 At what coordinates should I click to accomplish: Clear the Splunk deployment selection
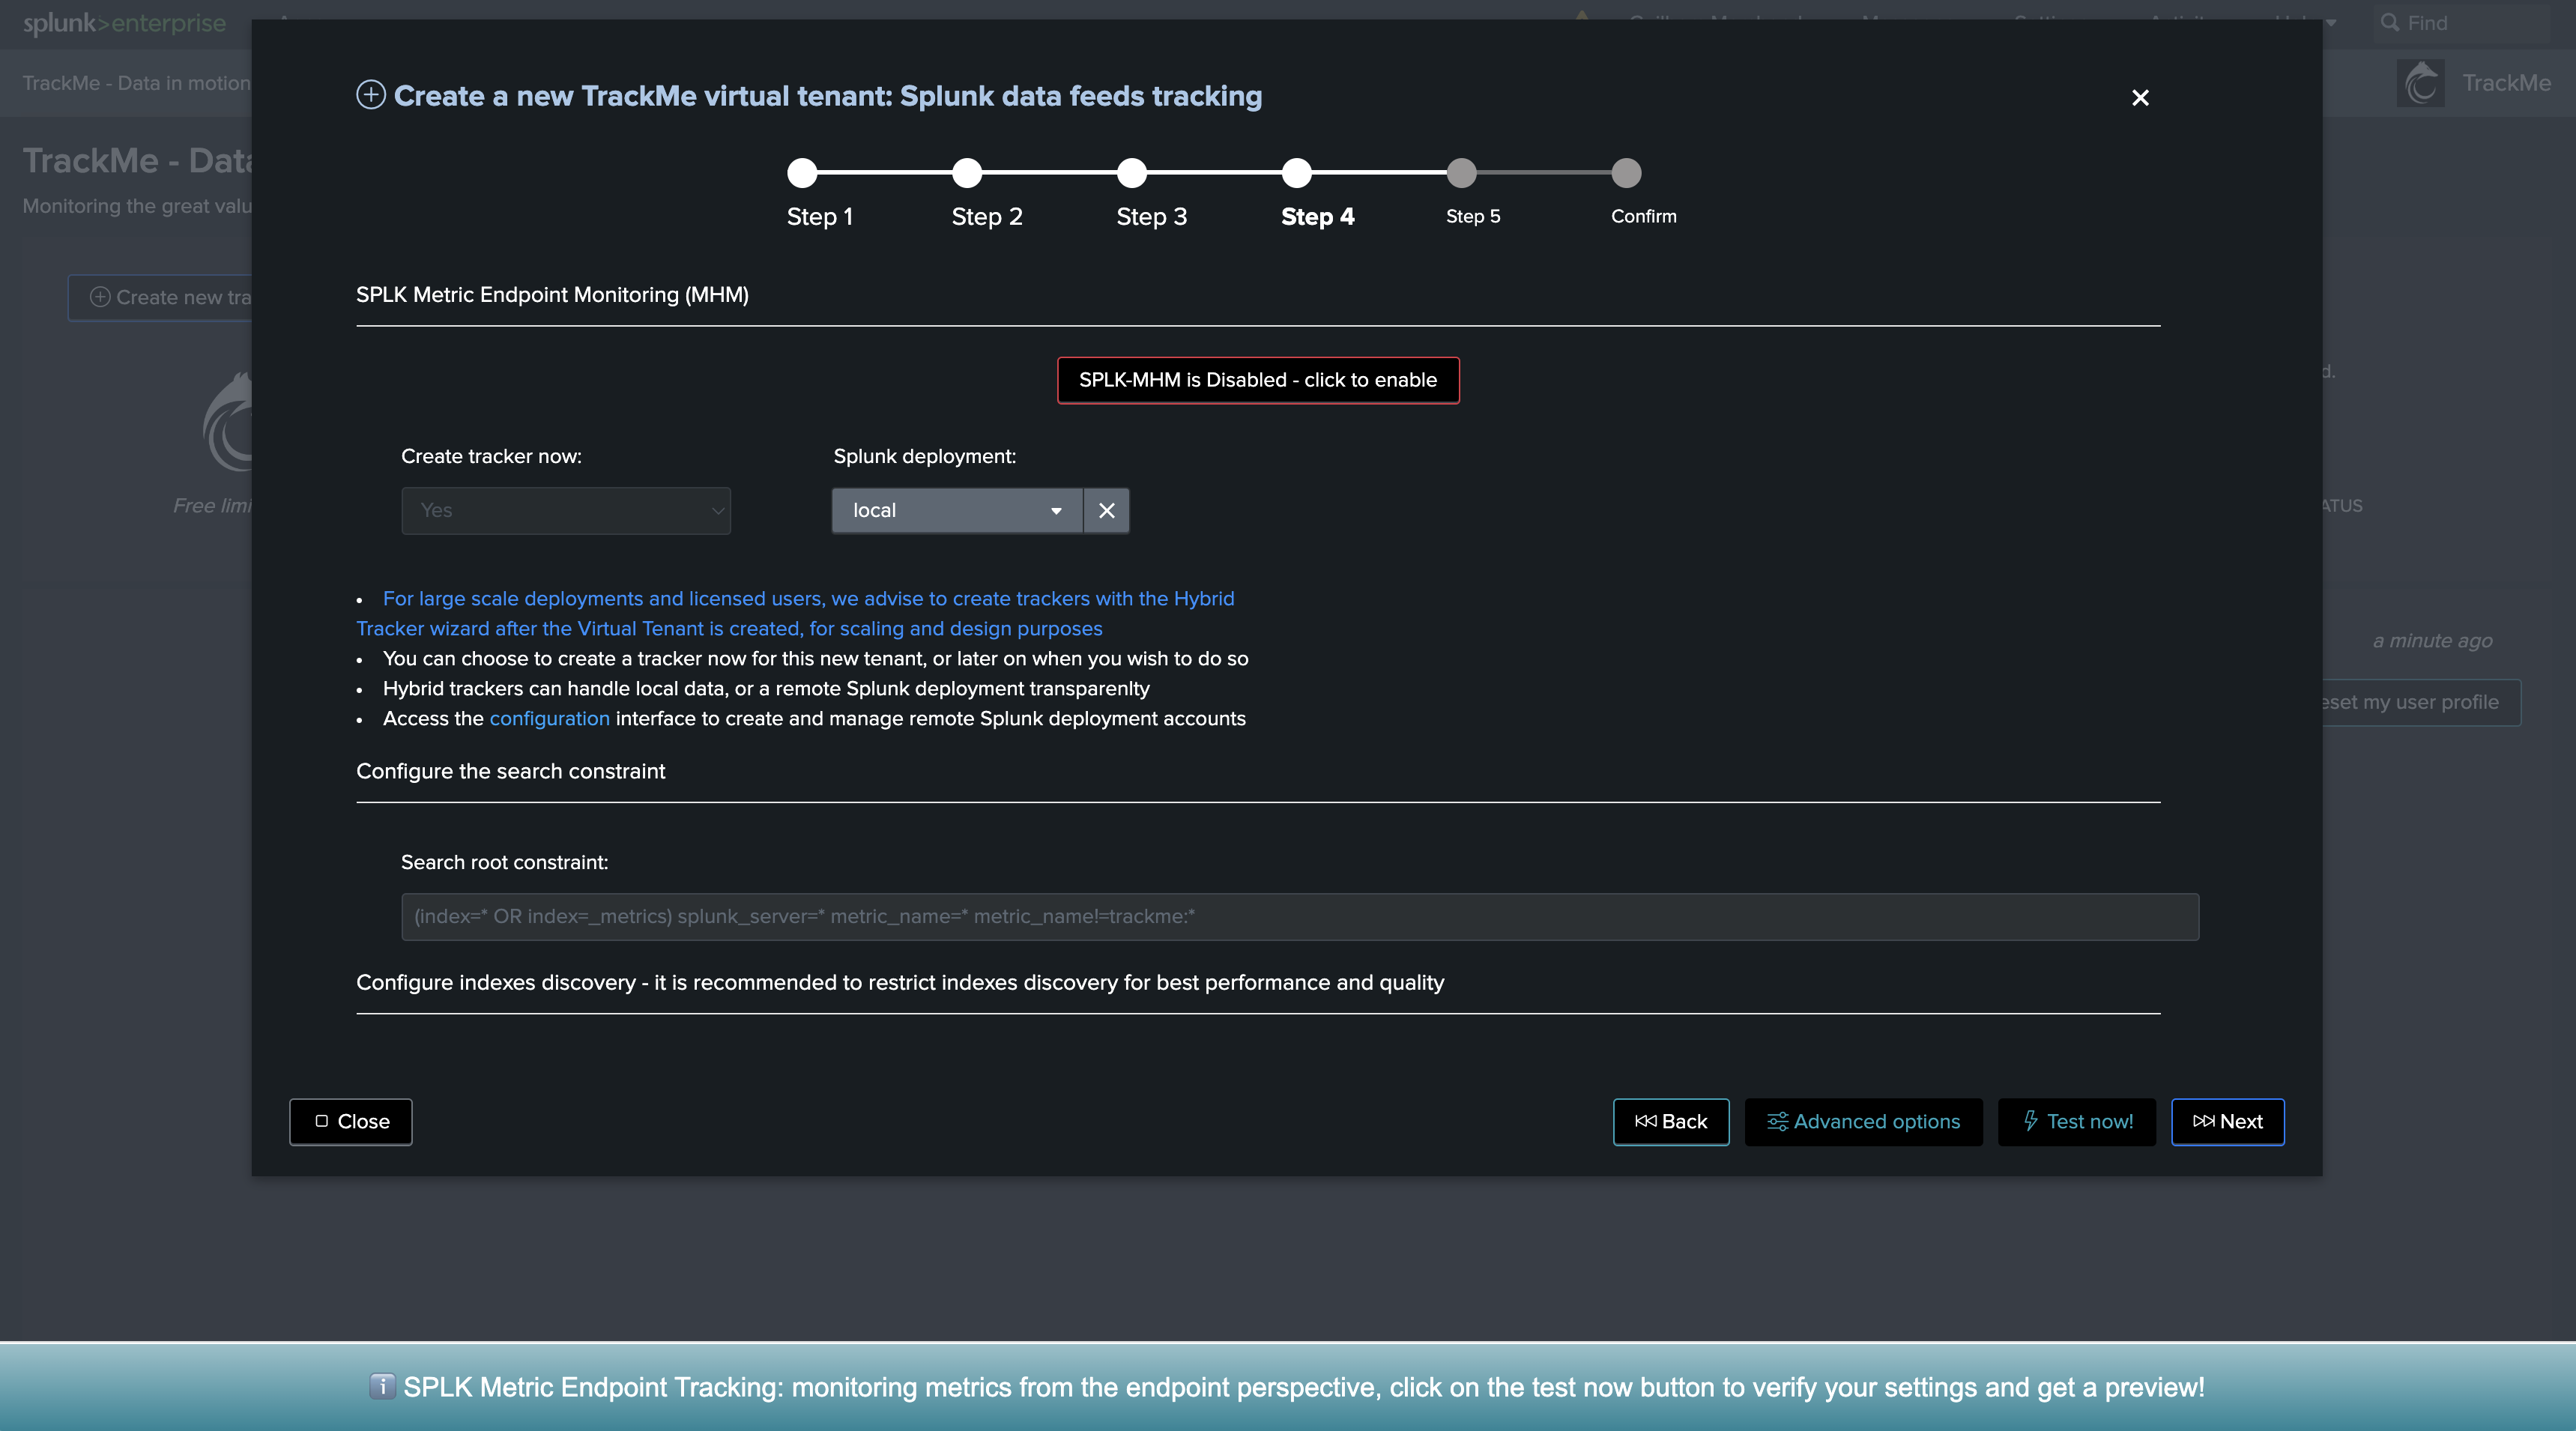(x=1107, y=511)
